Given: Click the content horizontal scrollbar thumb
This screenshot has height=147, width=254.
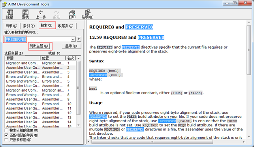Looking at the screenshot, I should click(x=152, y=141).
